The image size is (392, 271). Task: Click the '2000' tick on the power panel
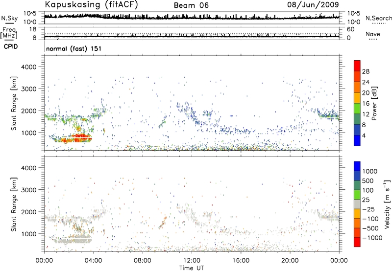coord(28,111)
